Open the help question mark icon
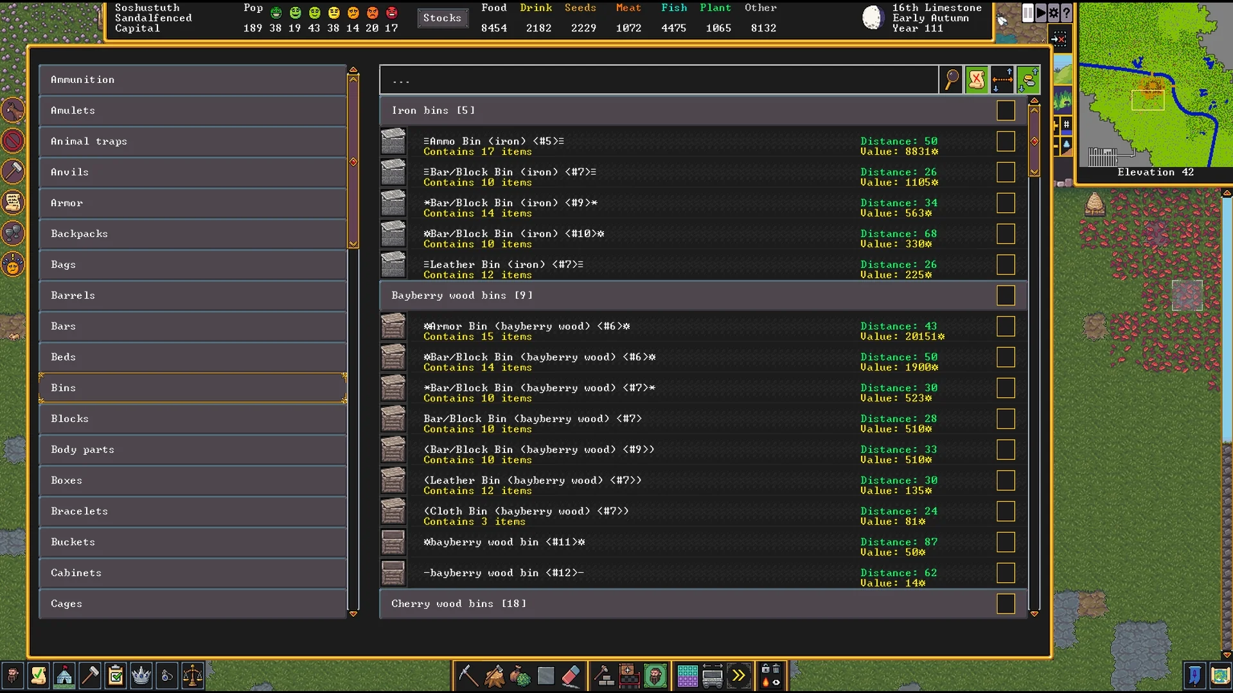 coord(1067,13)
